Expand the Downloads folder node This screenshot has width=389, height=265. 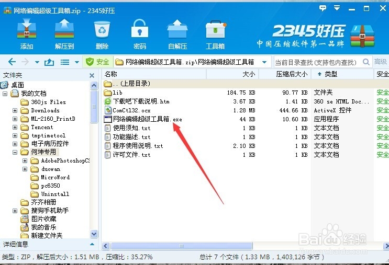[15, 110]
